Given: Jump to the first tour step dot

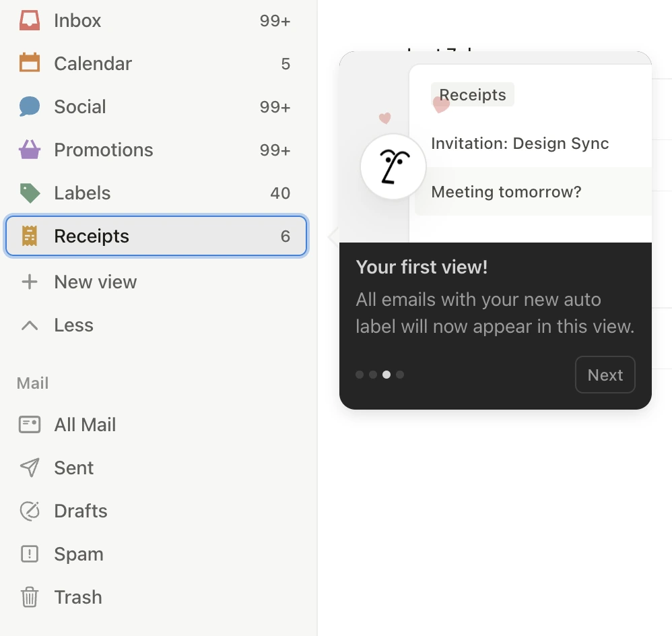Looking at the screenshot, I should 360,375.
